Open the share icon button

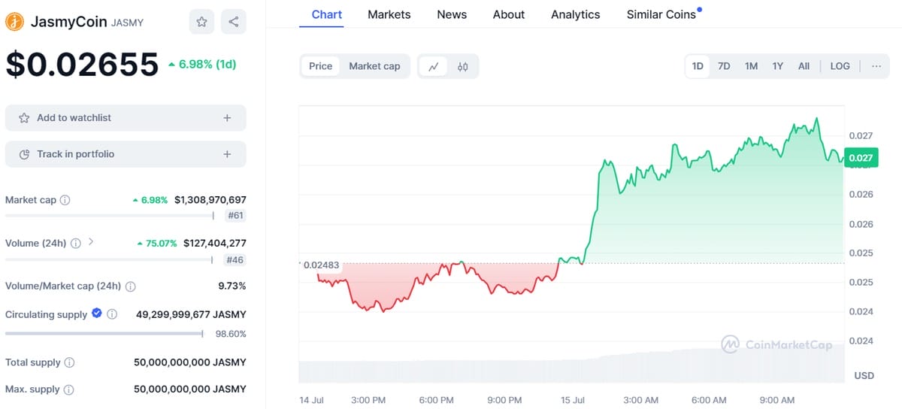click(234, 22)
